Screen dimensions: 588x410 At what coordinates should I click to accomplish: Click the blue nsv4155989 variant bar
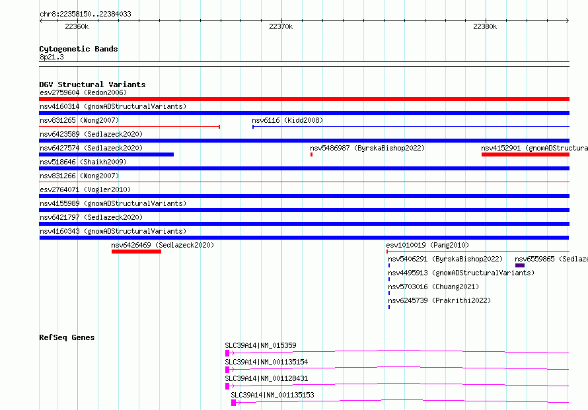coord(304,210)
